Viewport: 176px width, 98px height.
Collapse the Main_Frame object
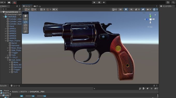[x=5, y=41]
